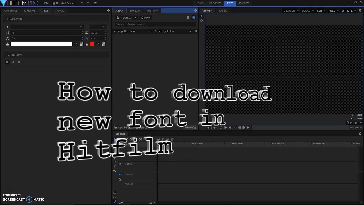Select the arrow selection tool in Viewer

tap(201, 16)
